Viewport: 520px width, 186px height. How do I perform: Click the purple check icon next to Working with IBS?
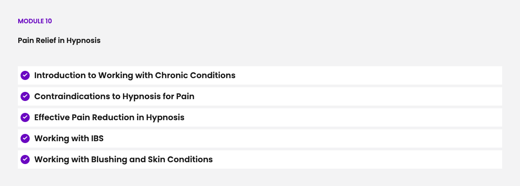[x=25, y=138]
